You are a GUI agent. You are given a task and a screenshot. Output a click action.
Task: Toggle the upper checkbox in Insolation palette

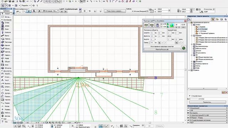click(x=161, y=24)
